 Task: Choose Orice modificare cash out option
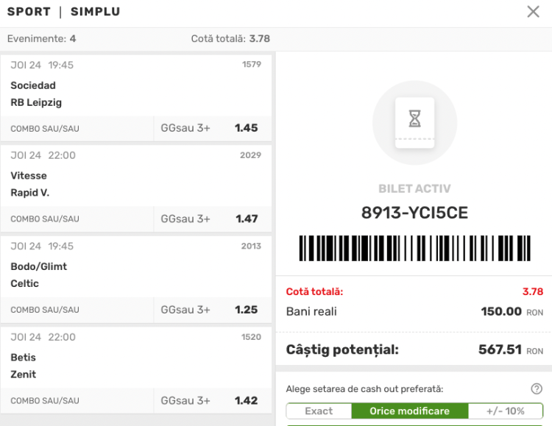click(410, 411)
